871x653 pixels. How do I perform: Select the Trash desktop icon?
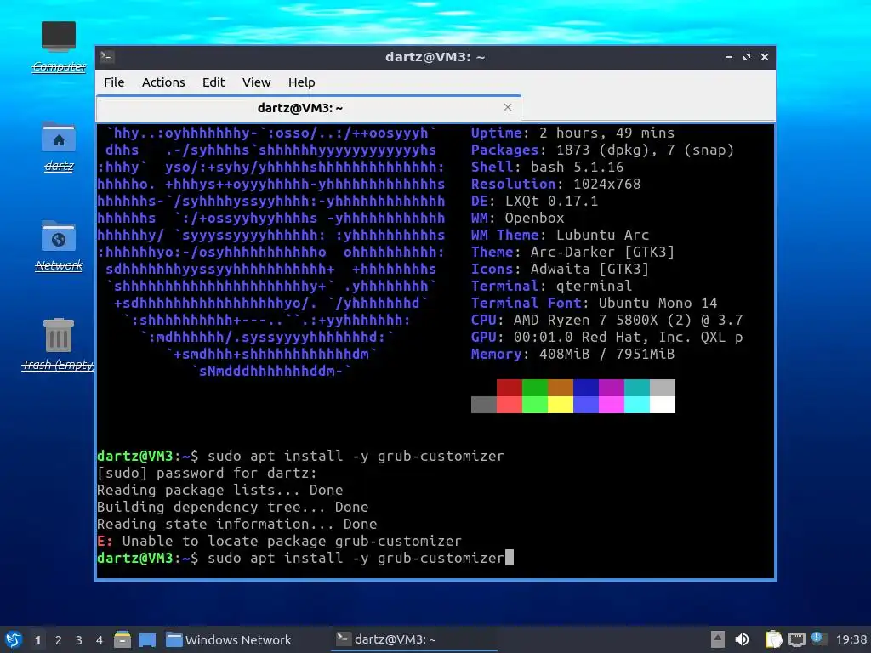point(58,344)
